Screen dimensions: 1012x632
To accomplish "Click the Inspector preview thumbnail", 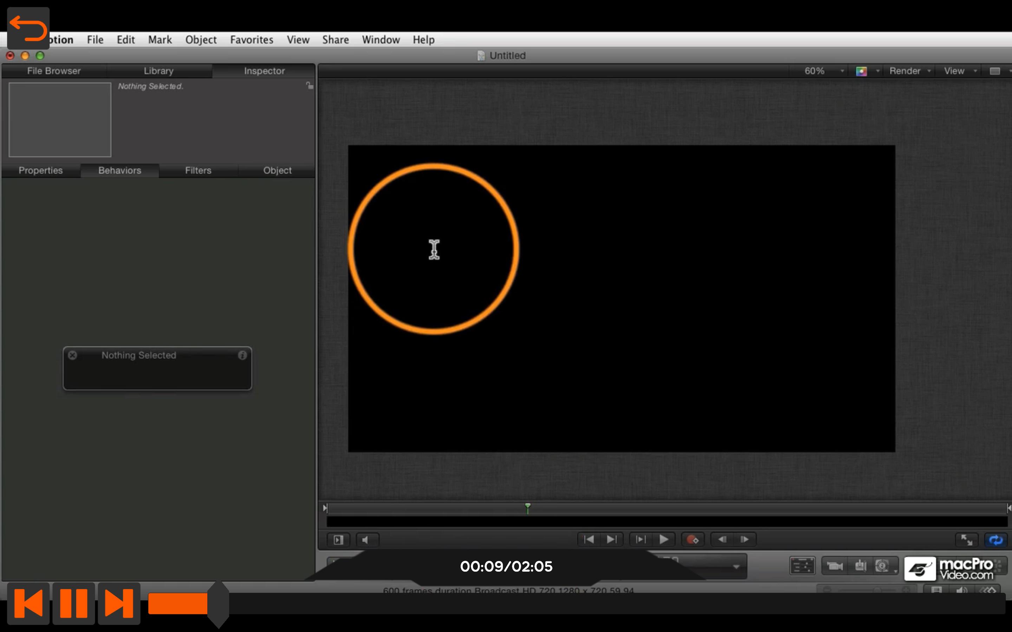I will (x=60, y=119).
